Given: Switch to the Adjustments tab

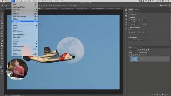Looking at the screenshot, I should 138,12.
